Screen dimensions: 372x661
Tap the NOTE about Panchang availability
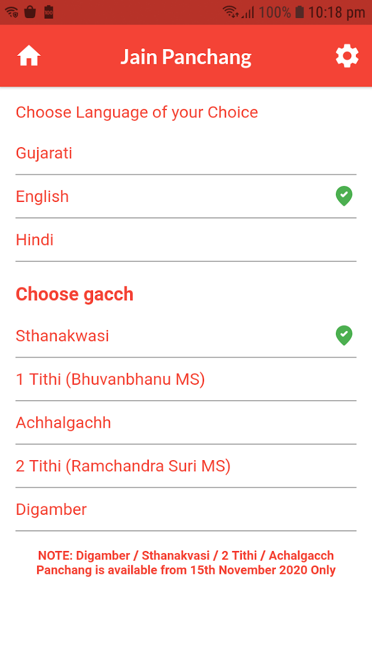click(x=186, y=563)
